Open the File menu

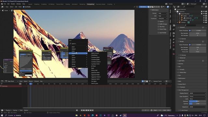point(5,4)
